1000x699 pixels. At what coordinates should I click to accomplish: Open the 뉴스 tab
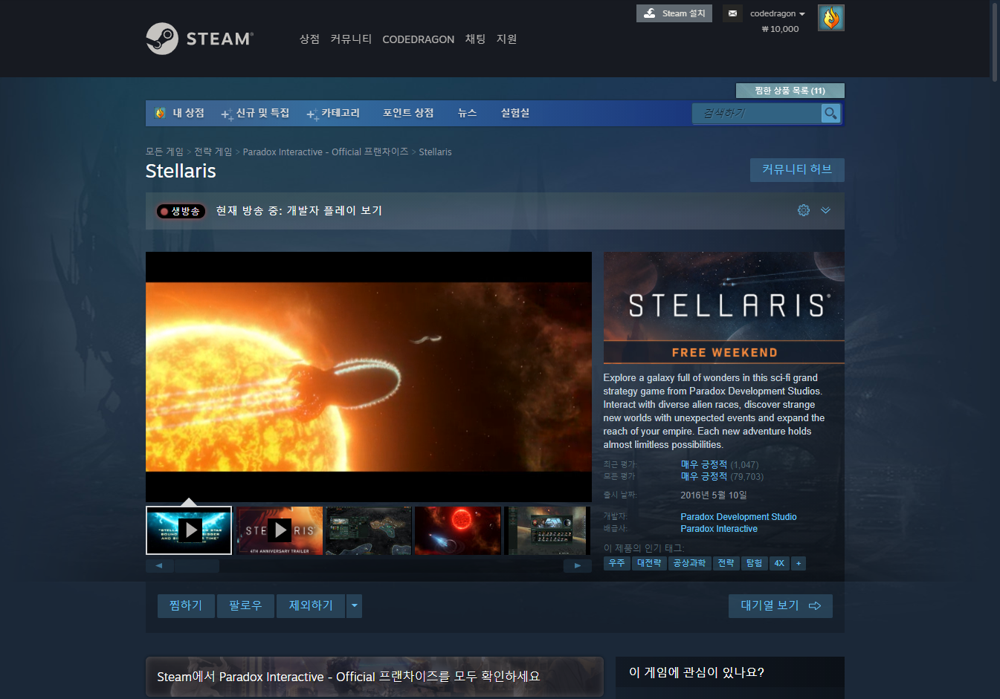[x=467, y=113]
